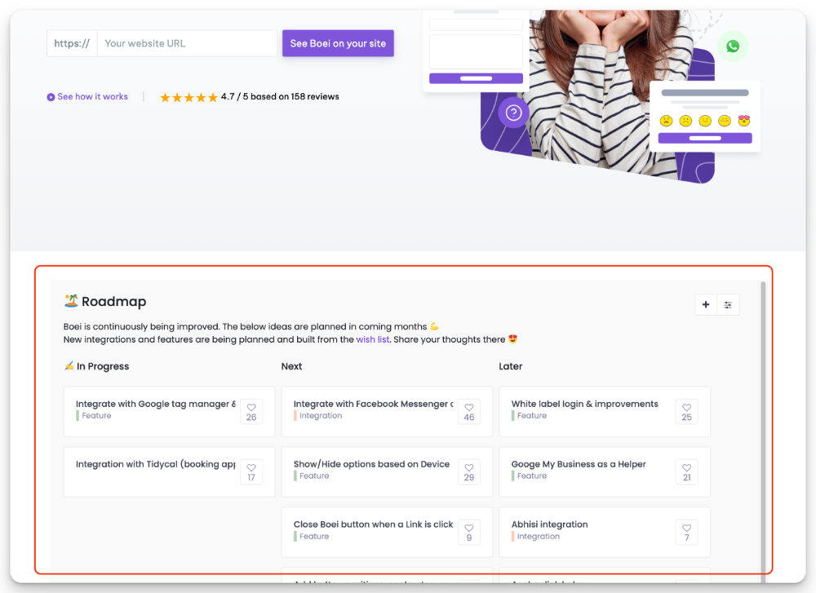Upvote Integrate with Google tag manager card
816x593 pixels.
click(251, 411)
